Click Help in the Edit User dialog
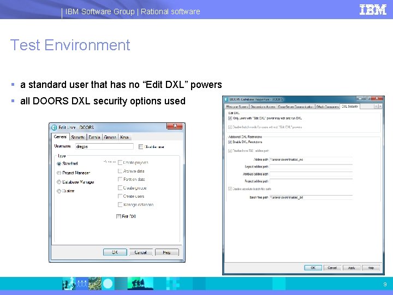Viewport: 393px width, 295px height. pos(167,252)
